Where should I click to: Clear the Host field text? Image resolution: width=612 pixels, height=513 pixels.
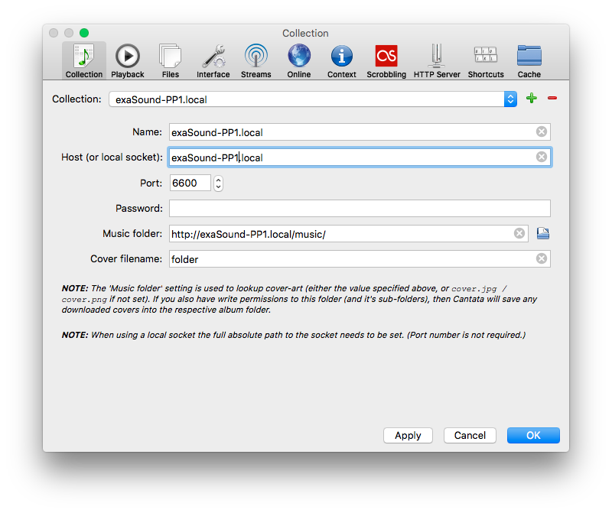click(x=542, y=157)
